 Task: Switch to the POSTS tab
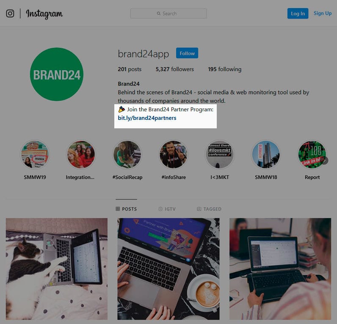point(126,209)
